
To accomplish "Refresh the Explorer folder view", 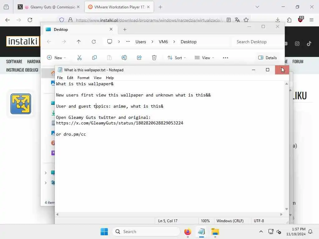I will click(94, 42).
